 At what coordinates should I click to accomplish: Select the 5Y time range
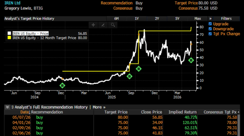[x=177, y=18]
